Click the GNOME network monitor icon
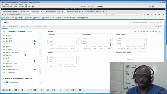The width and height of the screenshot is (167, 94). pyautogui.click(x=153, y=7)
